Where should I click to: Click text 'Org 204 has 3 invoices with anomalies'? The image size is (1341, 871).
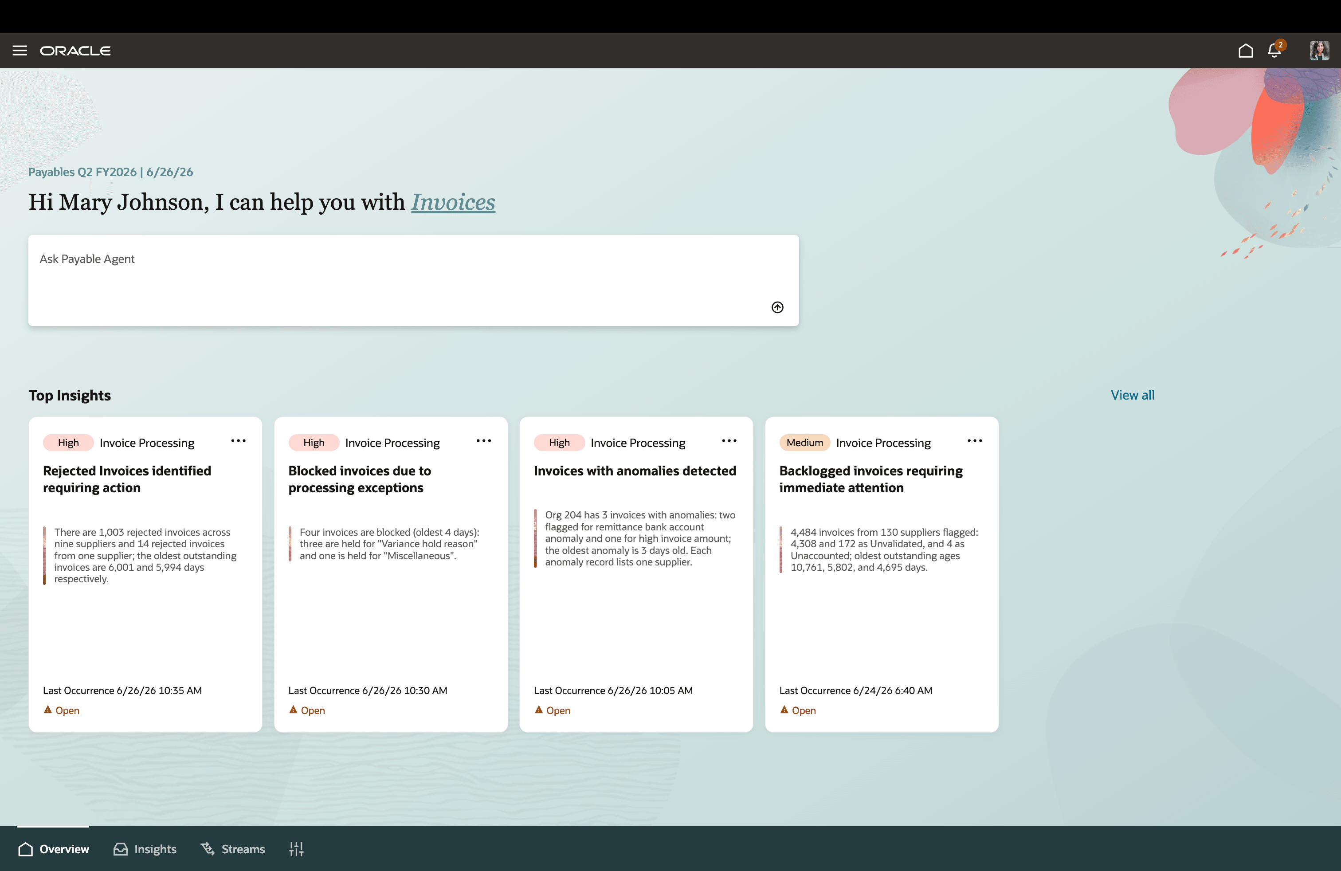click(x=631, y=515)
